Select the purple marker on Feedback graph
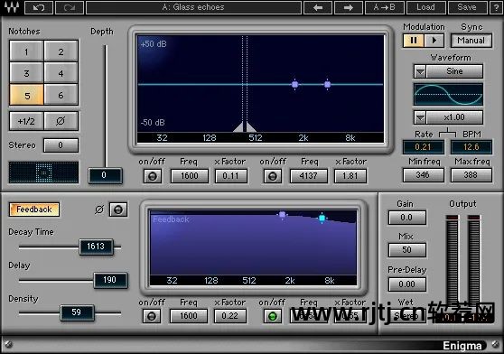 [282, 215]
